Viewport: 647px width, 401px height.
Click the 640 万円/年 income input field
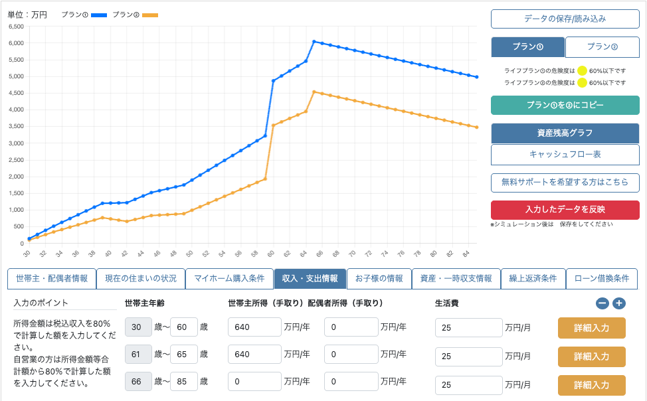point(254,327)
